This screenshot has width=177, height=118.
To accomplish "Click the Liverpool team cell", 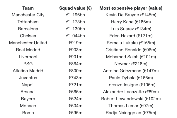I will coord(28,57).
